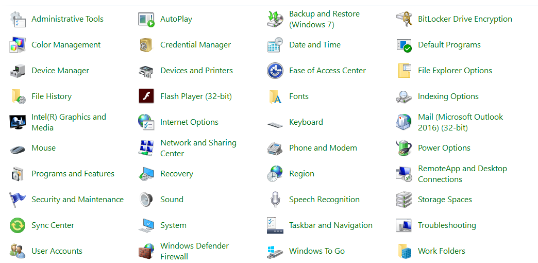Click the File Explorer Options icon
Screen dimensions: 538x263
pyautogui.click(x=404, y=71)
